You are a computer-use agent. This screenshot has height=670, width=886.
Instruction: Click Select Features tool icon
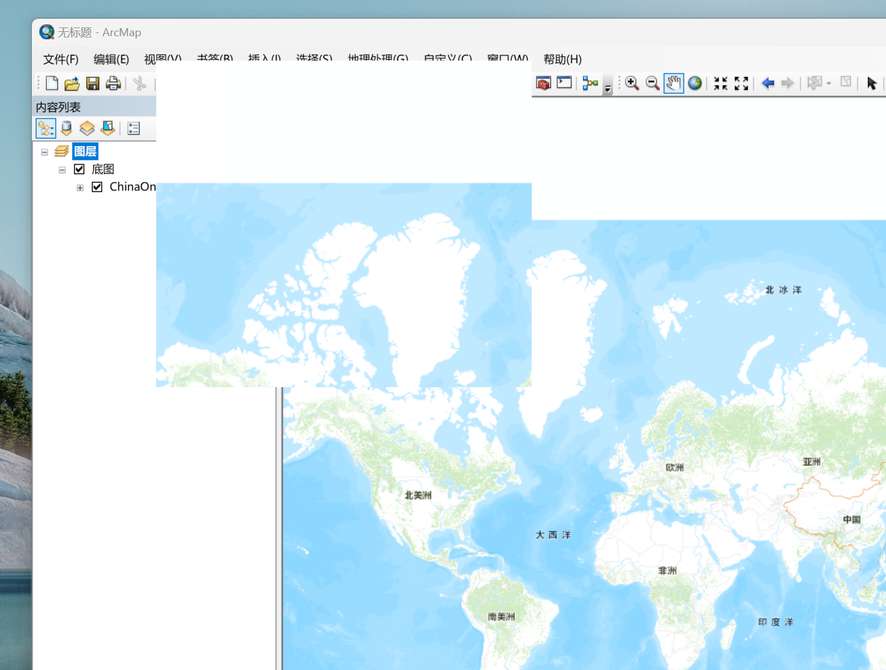[815, 82]
